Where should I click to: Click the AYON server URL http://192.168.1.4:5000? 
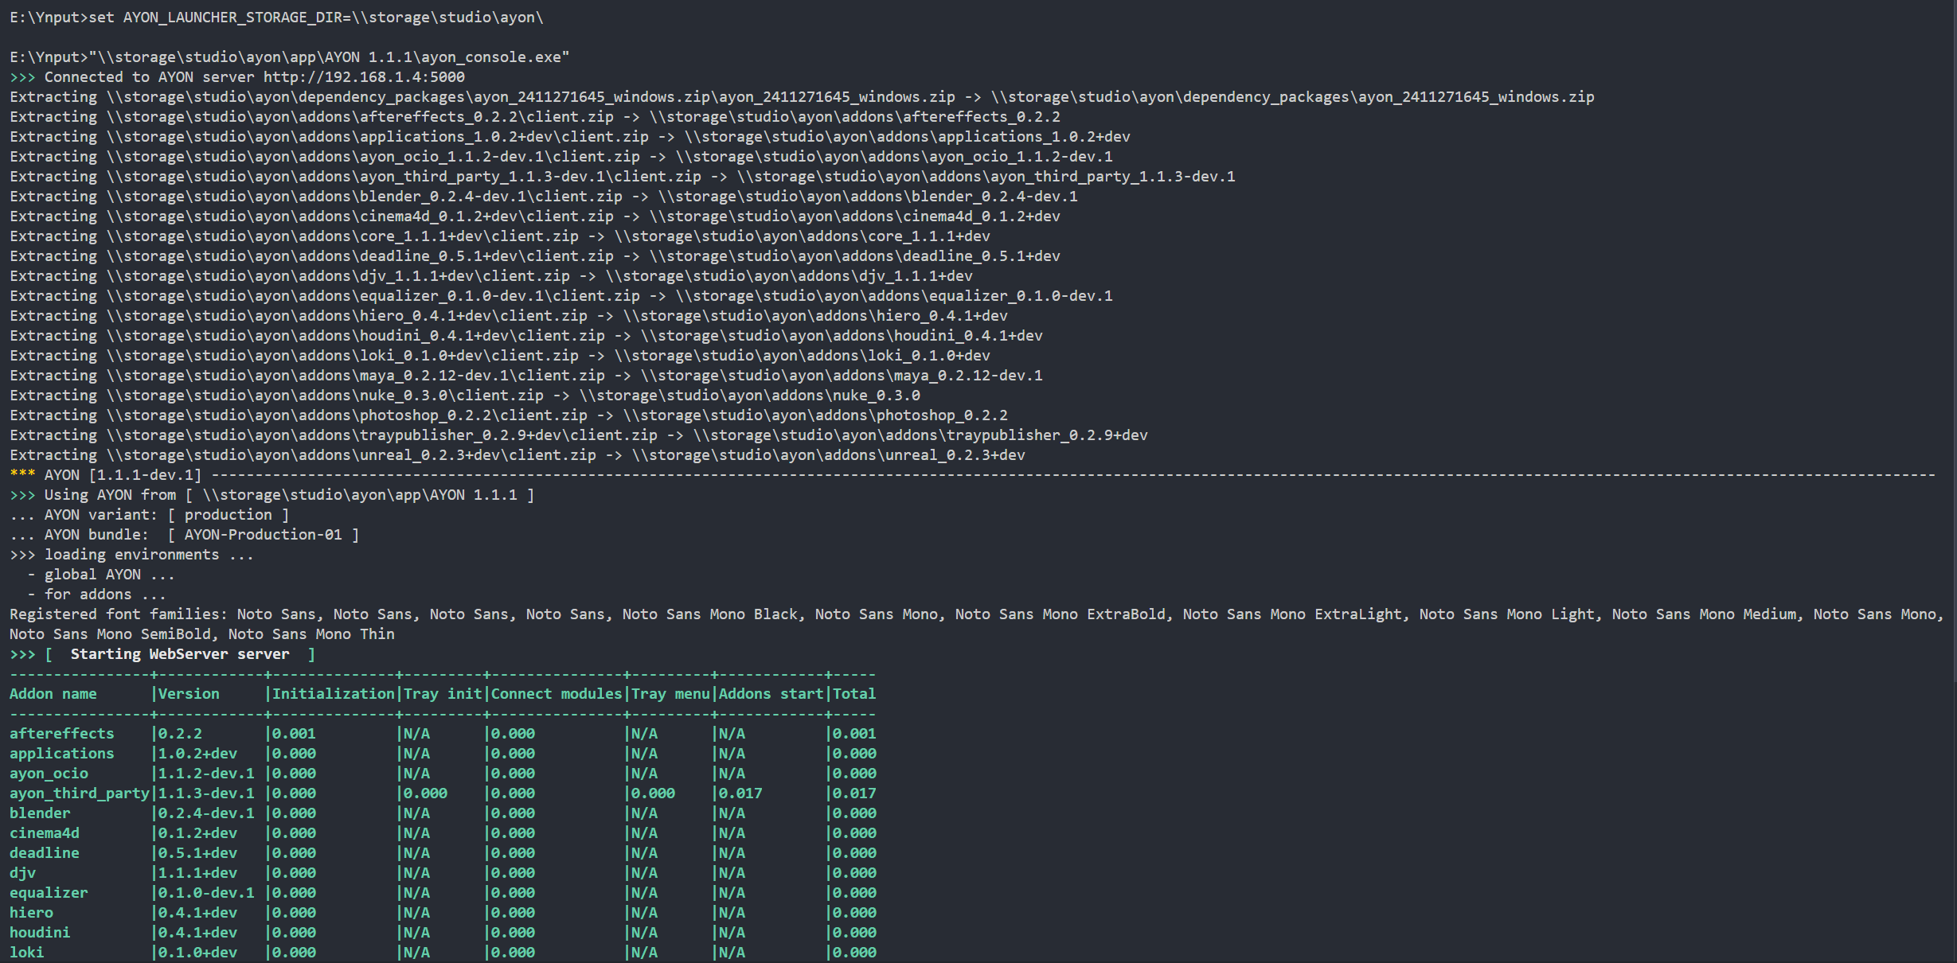point(364,77)
